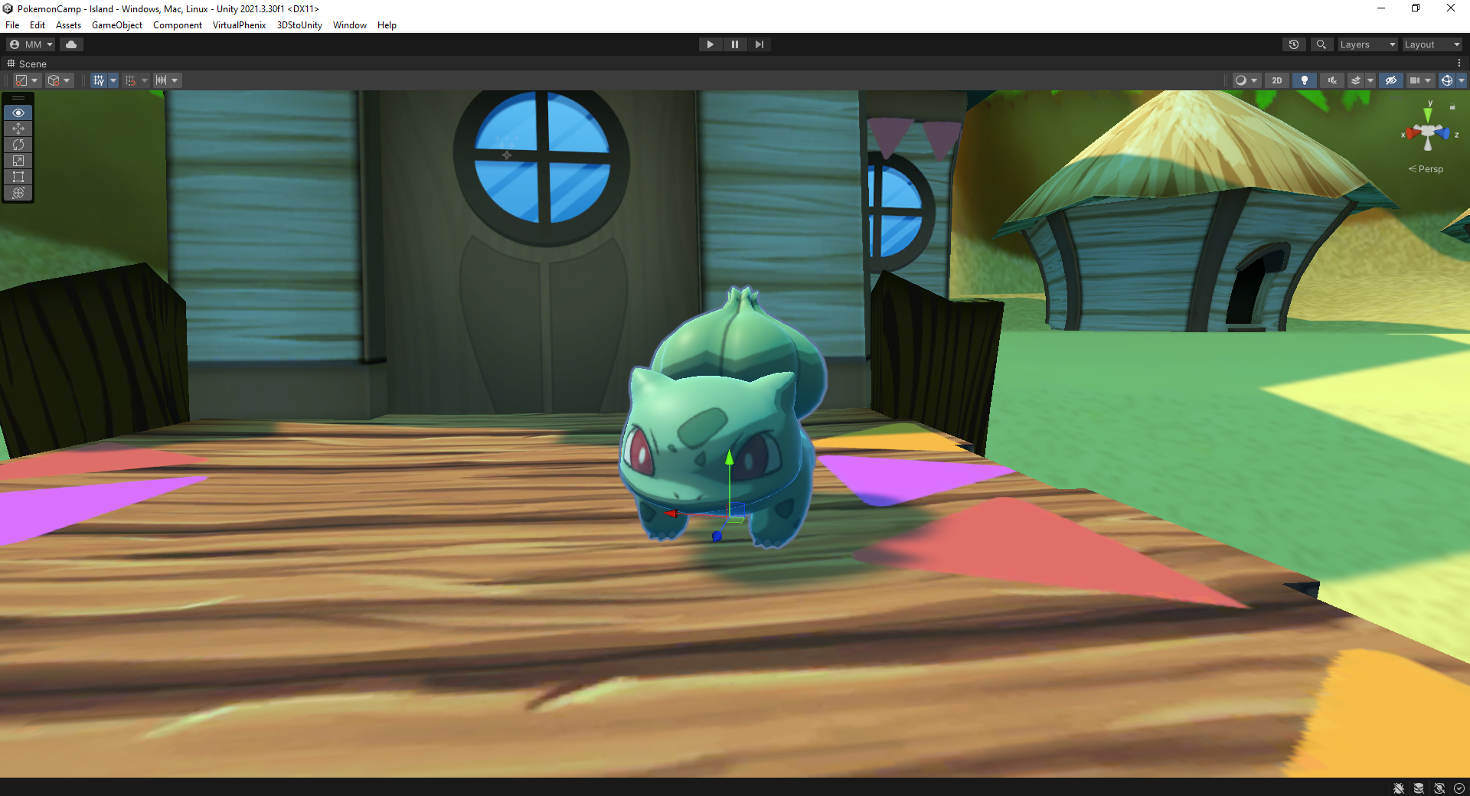Click the activity progress checkmark icon
This screenshot has width=1470, height=796.
1459,788
